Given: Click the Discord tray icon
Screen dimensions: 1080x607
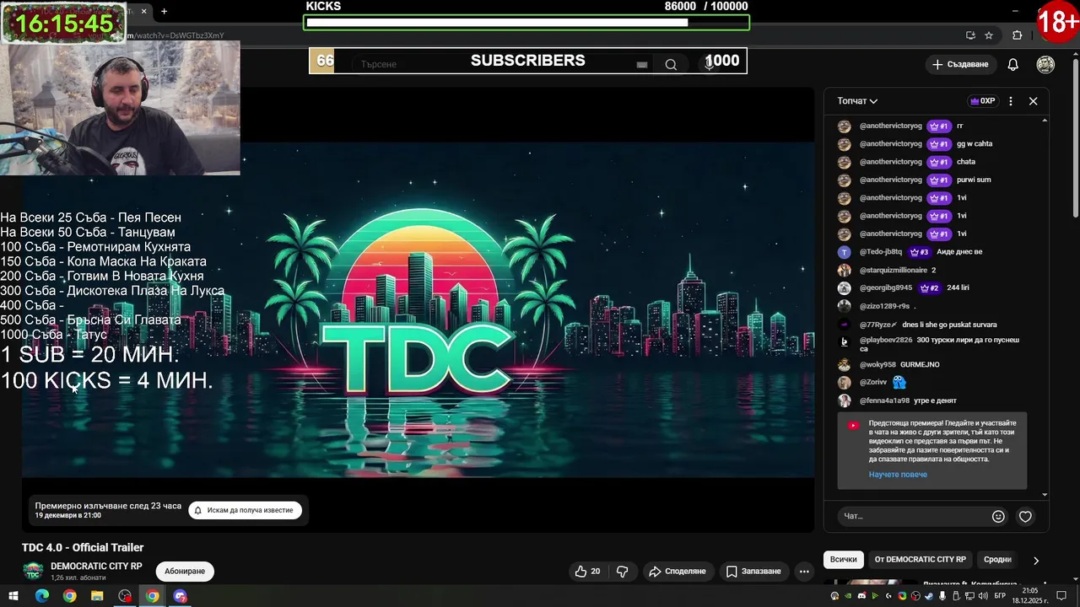Looking at the screenshot, I should 861,596.
